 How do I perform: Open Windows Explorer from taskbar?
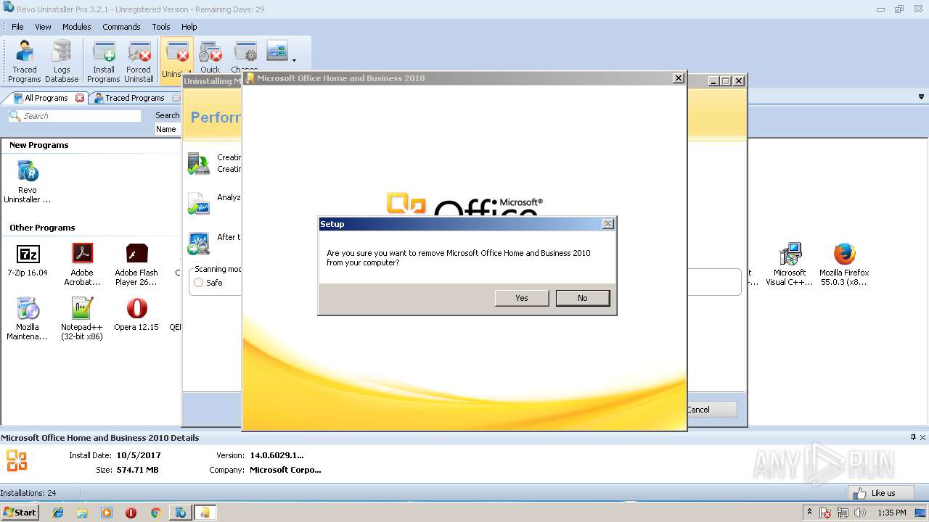tap(82, 513)
